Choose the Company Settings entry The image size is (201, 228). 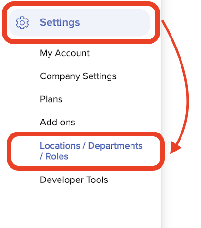(78, 76)
